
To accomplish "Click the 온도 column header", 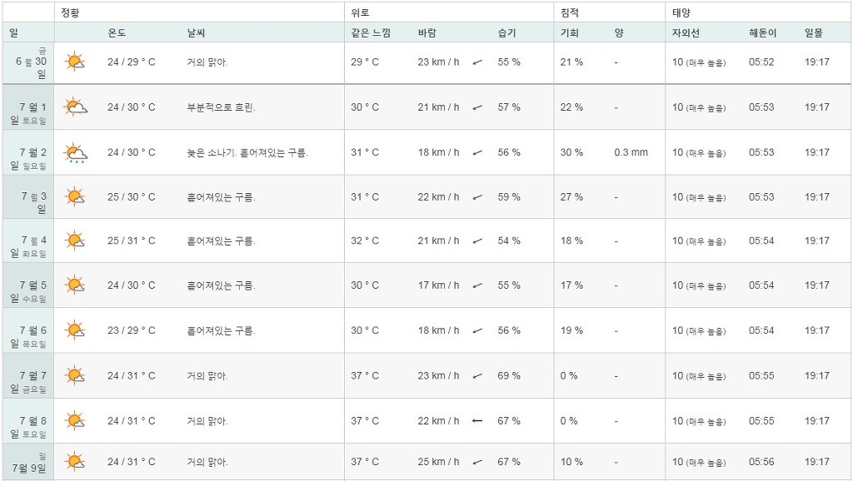I will (117, 33).
